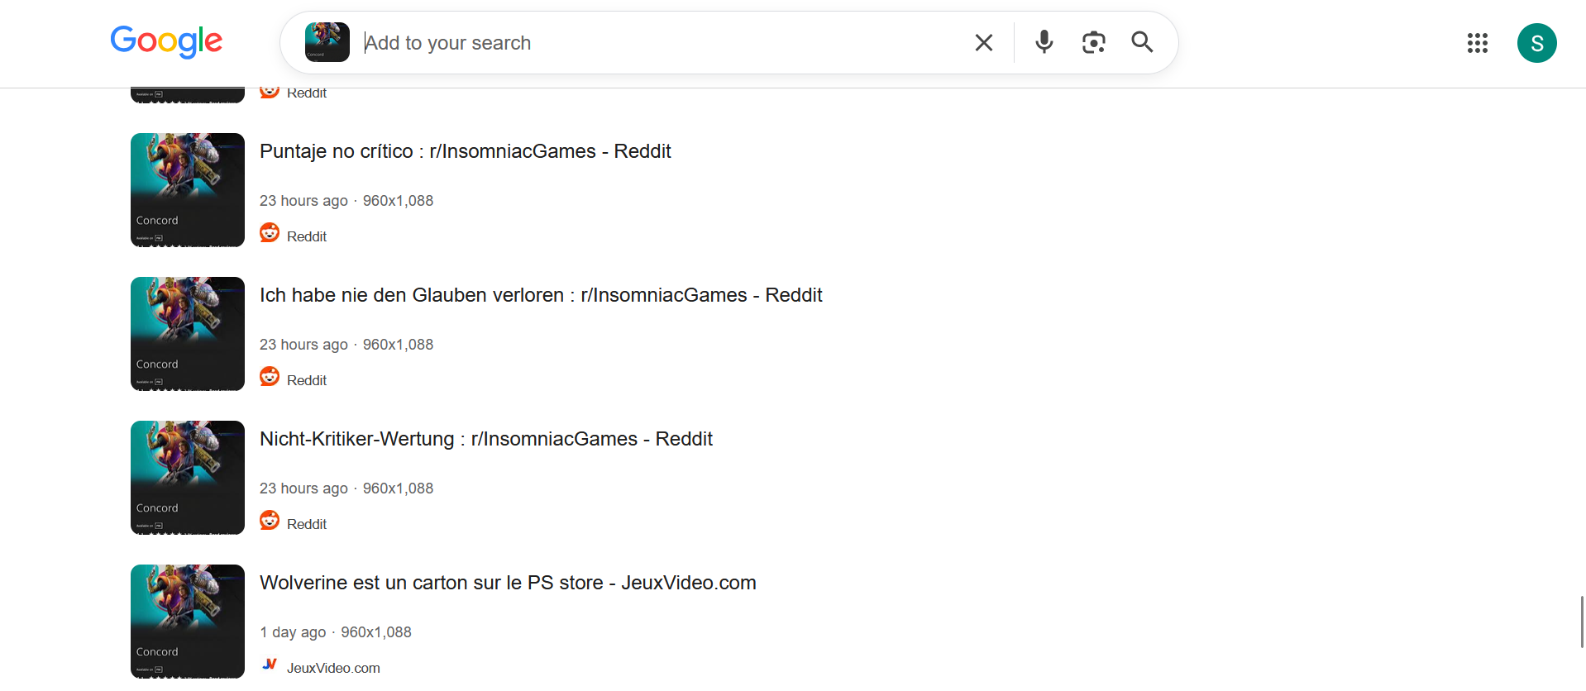
Task: Open the account avatar labeled S
Action: tap(1536, 43)
